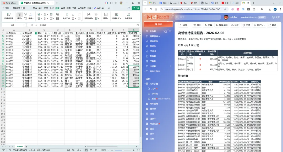Open 设置 settings in QQ Mail header
The height and width of the screenshot is (152, 283).
[x=276, y=17]
